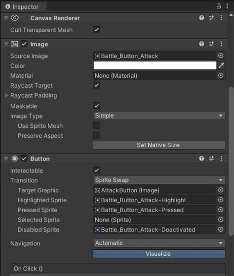Disable the Button's Interactable checkbox

click(x=97, y=170)
